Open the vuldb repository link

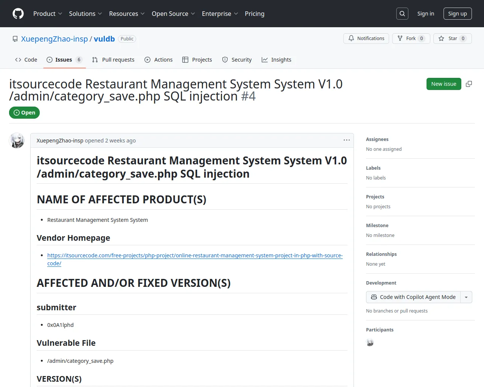(104, 39)
